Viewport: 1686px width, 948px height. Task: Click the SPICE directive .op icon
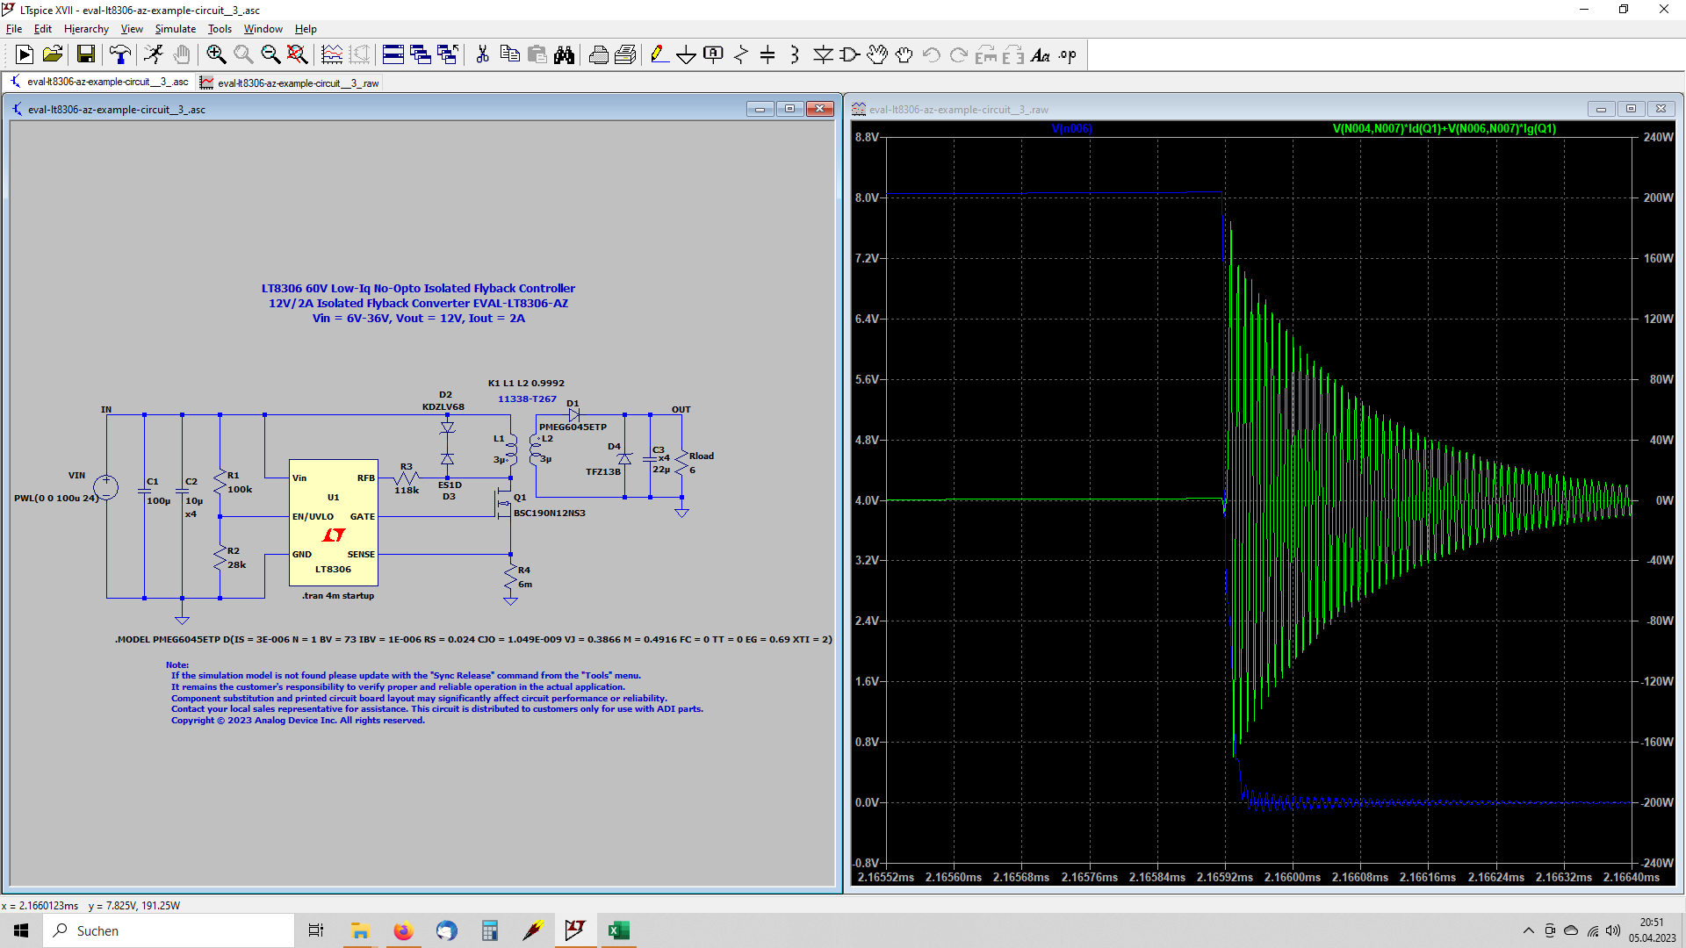(1068, 54)
